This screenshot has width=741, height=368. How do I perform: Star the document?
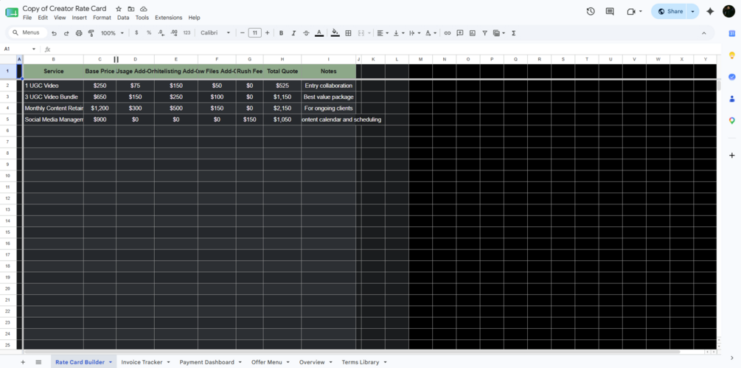pyautogui.click(x=119, y=9)
